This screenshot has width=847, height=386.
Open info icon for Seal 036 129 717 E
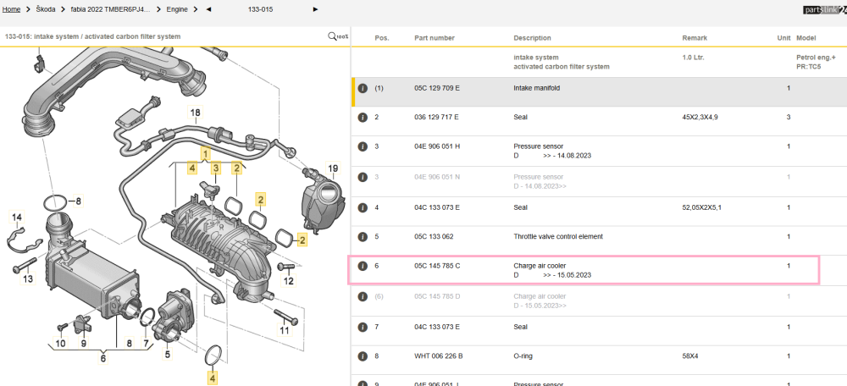[363, 117]
